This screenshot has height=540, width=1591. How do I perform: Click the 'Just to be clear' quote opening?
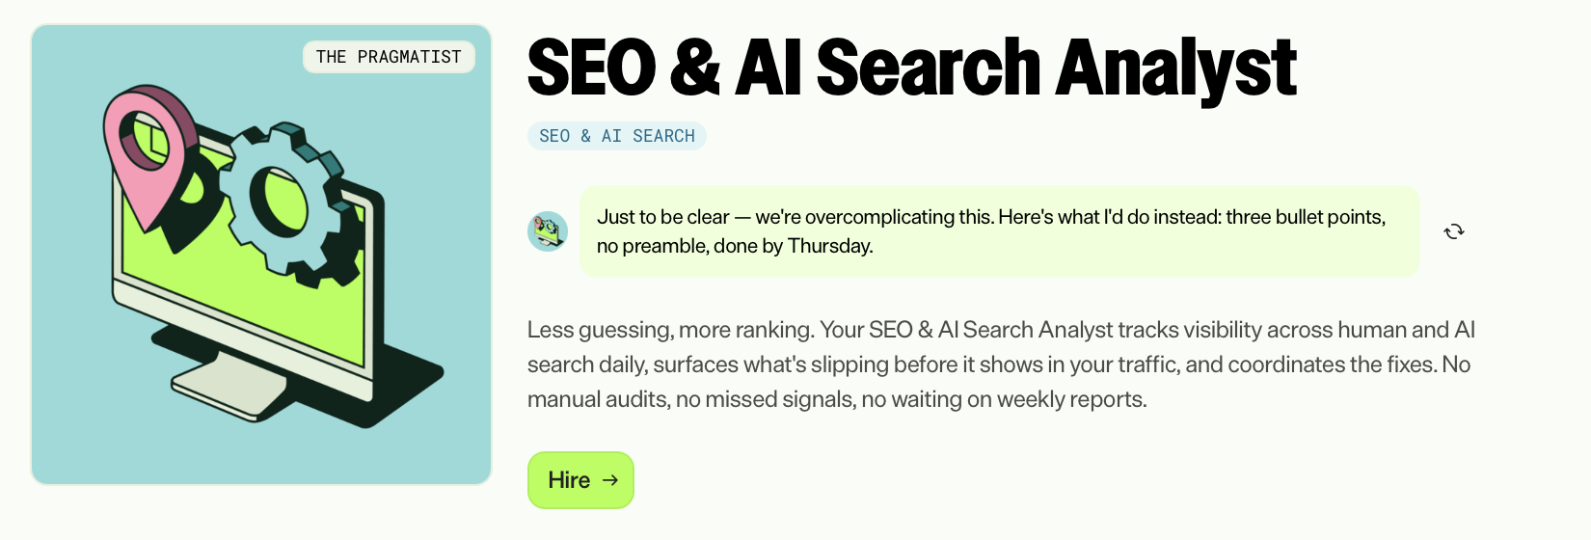pos(663,217)
